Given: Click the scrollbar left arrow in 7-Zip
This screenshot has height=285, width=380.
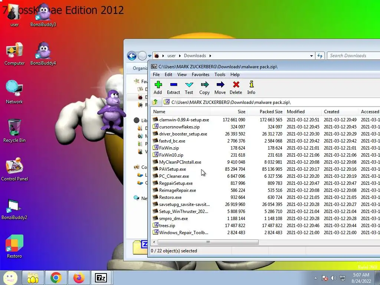Looking at the screenshot, I should pyautogui.click(x=154, y=242).
